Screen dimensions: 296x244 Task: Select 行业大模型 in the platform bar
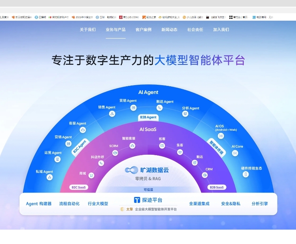(98, 204)
